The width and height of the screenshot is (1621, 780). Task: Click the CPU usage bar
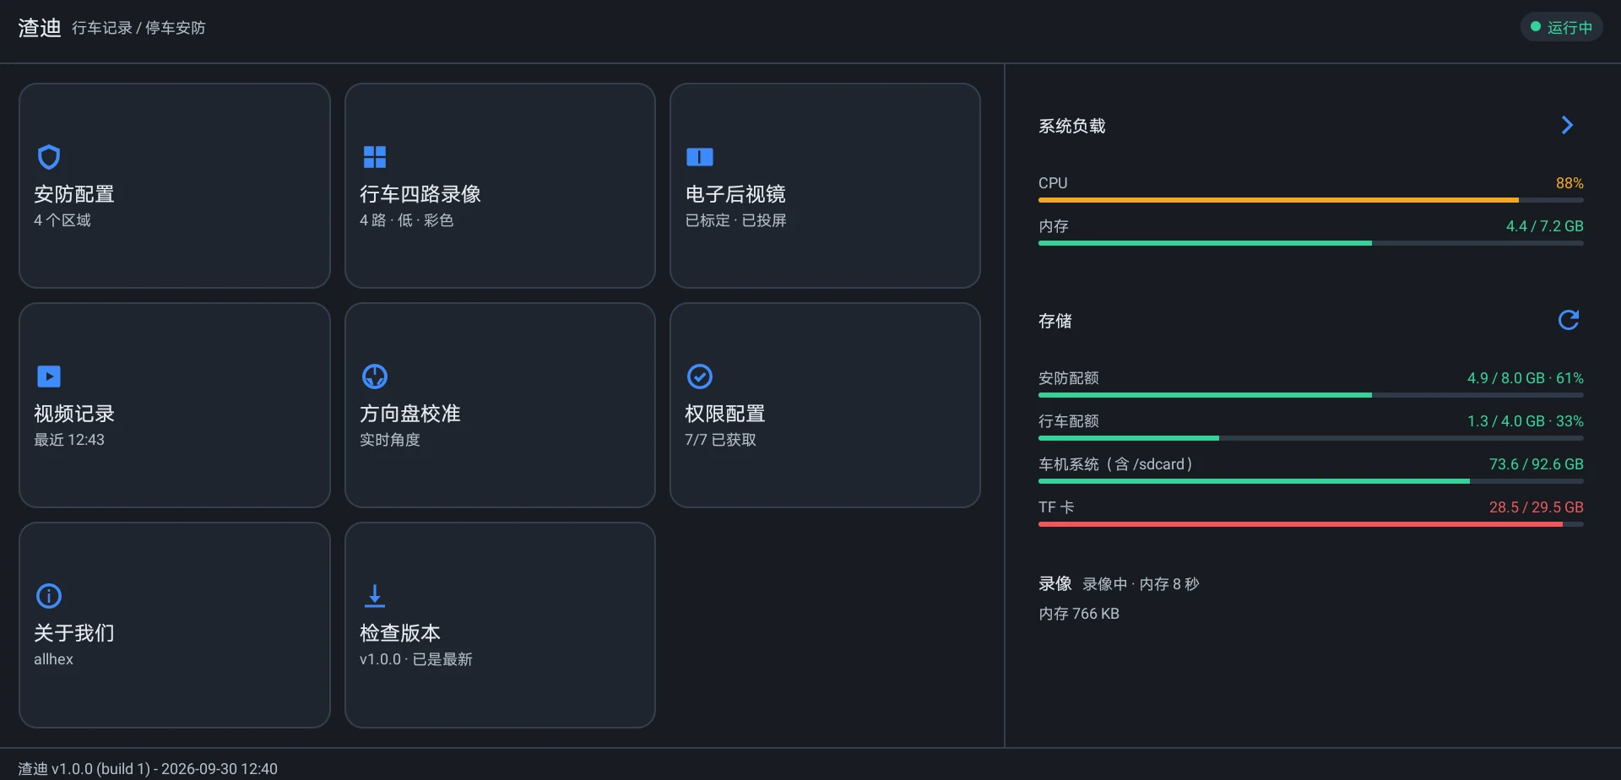click(x=1310, y=200)
